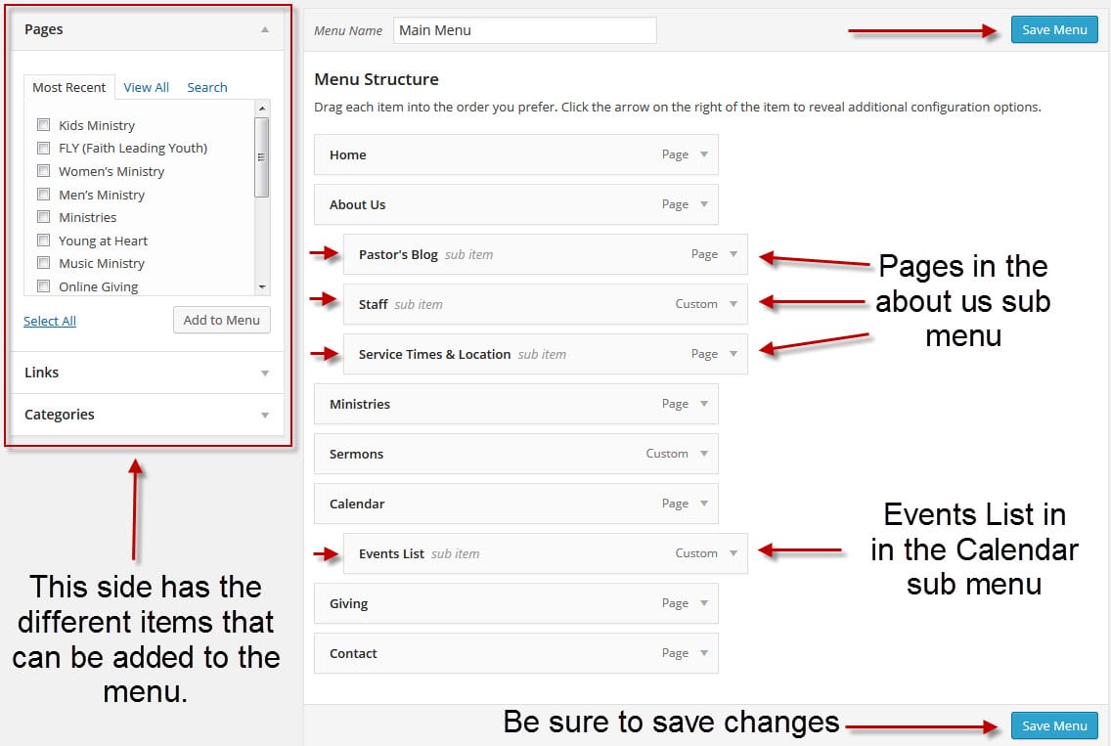
Task: Expand Service Times & Location options arrow
Action: [733, 354]
